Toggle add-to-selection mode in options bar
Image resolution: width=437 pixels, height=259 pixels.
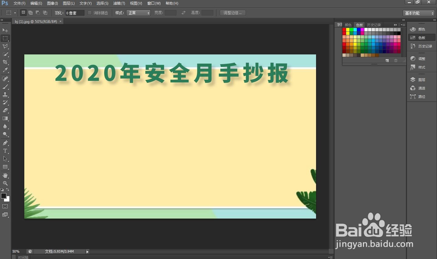click(30, 12)
